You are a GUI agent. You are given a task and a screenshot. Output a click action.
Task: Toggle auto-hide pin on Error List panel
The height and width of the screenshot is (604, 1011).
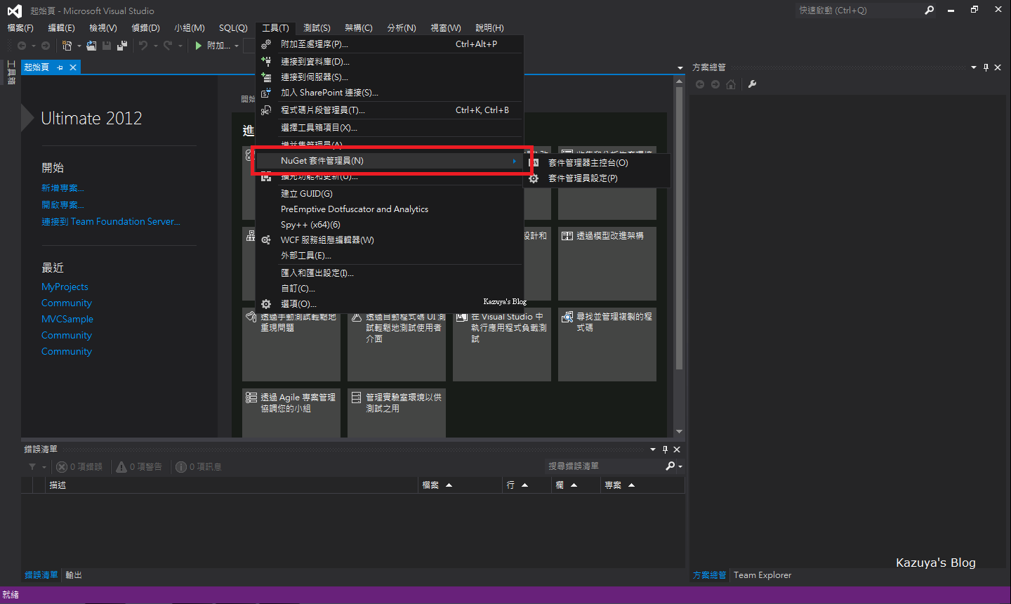pyautogui.click(x=665, y=449)
